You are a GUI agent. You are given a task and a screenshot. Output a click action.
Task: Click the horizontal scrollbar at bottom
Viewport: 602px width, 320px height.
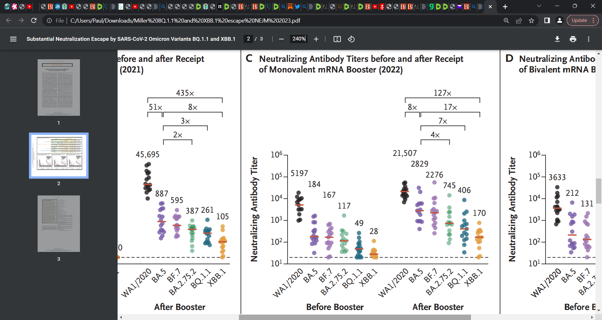pyautogui.click(x=355, y=317)
